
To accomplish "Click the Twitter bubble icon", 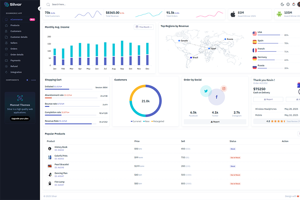I will click(206, 91).
